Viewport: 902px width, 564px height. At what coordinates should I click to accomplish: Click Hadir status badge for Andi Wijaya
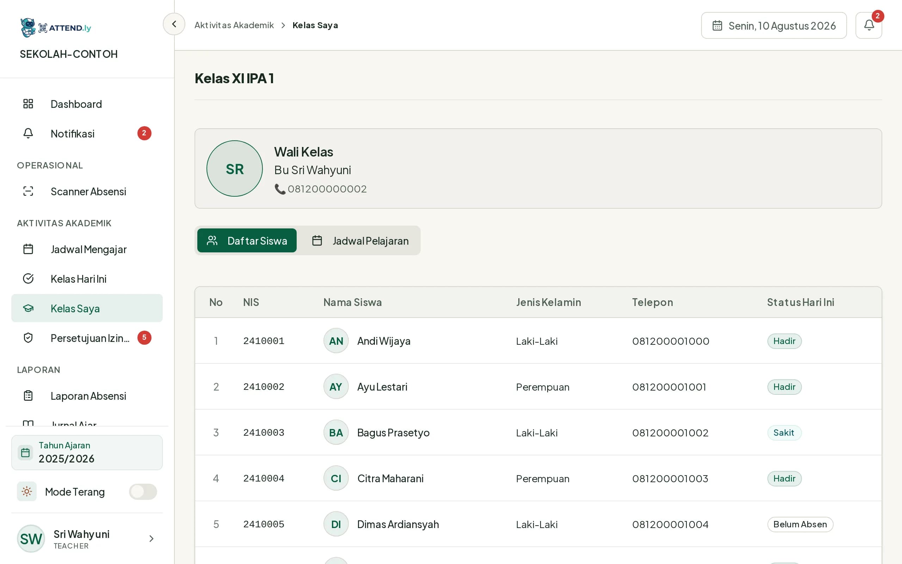784,341
